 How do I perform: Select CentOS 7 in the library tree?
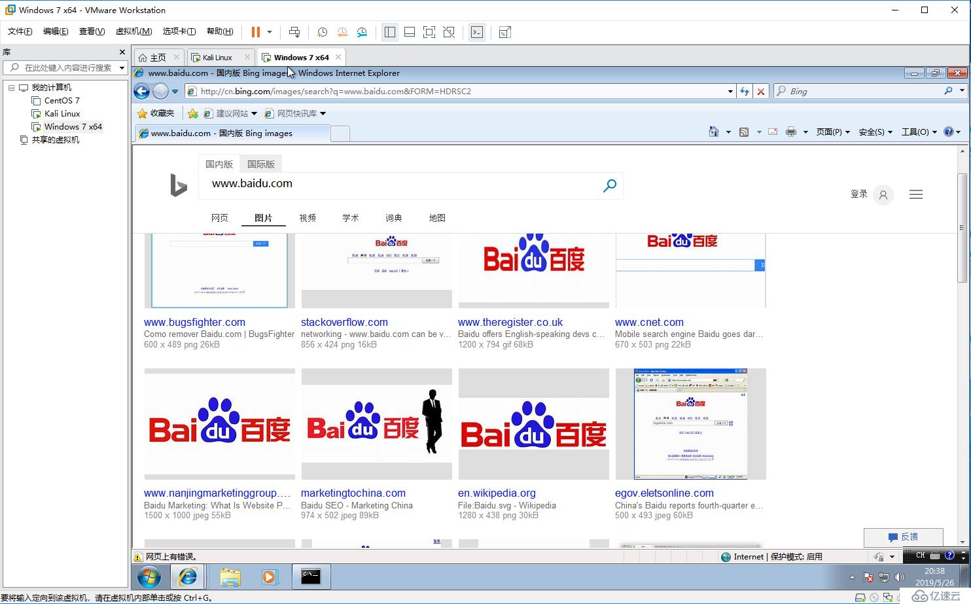tap(62, 100)
